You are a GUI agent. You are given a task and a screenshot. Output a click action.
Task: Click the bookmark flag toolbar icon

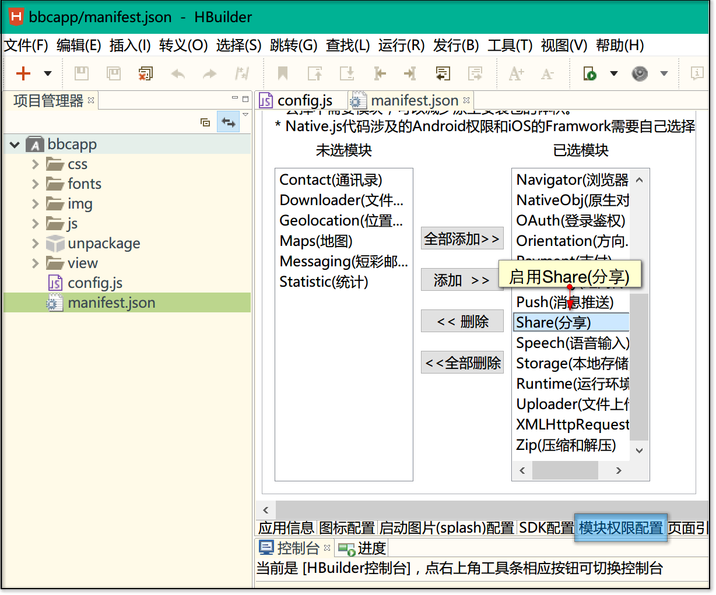283,73
